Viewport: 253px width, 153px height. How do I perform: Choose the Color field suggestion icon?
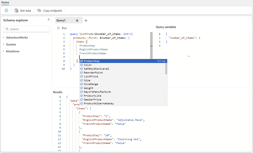point(81,65)
